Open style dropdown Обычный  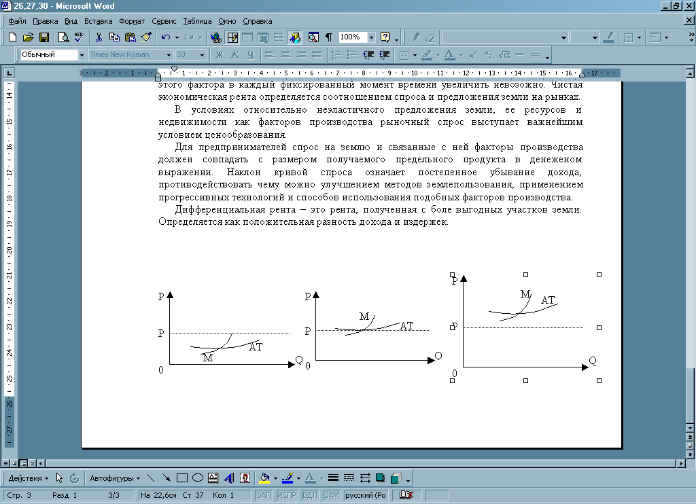click(82, 55)
